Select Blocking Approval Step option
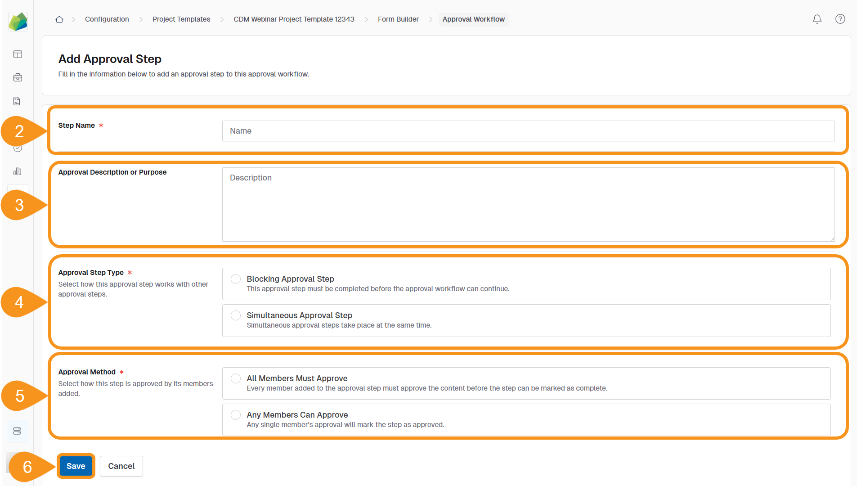The width and height of the screenshot is (857, 486). (235, 279)
